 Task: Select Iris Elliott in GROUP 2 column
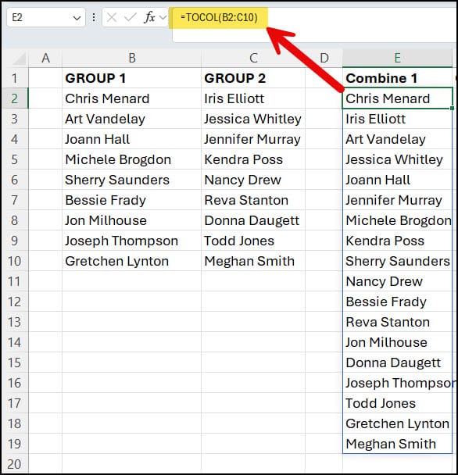click(253, 98)
